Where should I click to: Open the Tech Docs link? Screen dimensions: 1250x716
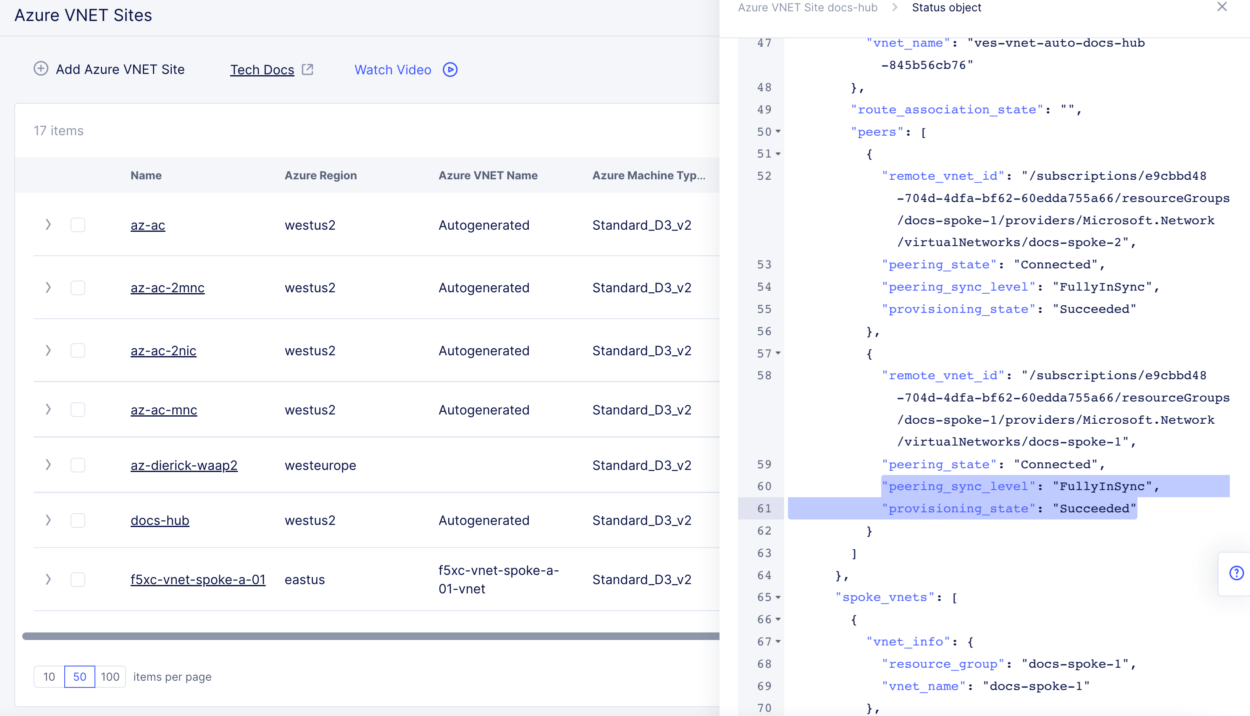point(262,70)
